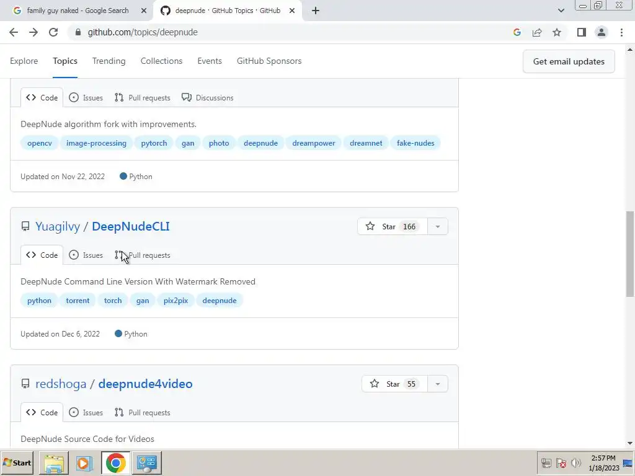Expand the dropdown next to Star 55
635x476 pixels.
[438, 384]
